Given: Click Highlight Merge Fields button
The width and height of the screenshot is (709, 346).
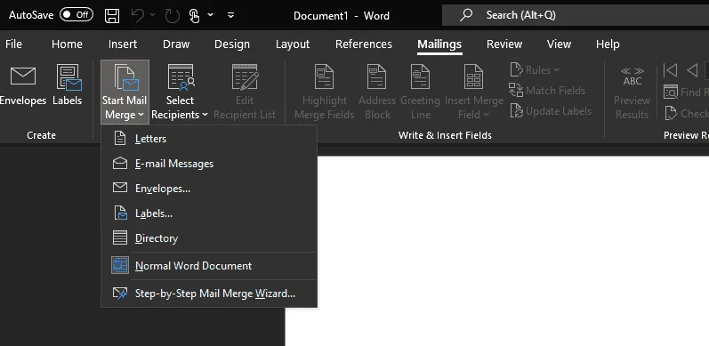Looking at the screenshot, I should click(324, 92).
